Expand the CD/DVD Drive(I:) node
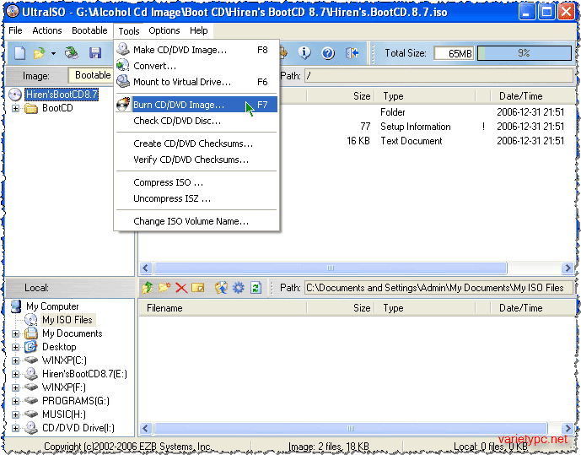581x455 pixels. click(15, 428)
